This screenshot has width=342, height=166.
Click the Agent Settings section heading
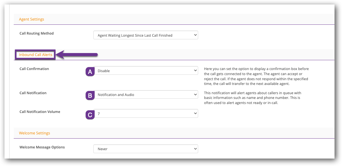click(31, 19)
